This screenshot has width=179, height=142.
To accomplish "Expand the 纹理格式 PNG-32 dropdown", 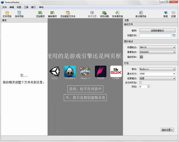I will [157, 47].
